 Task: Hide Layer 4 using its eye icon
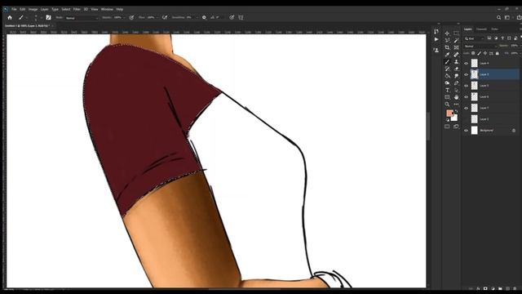pyautogui.click(x=466, y=64)
